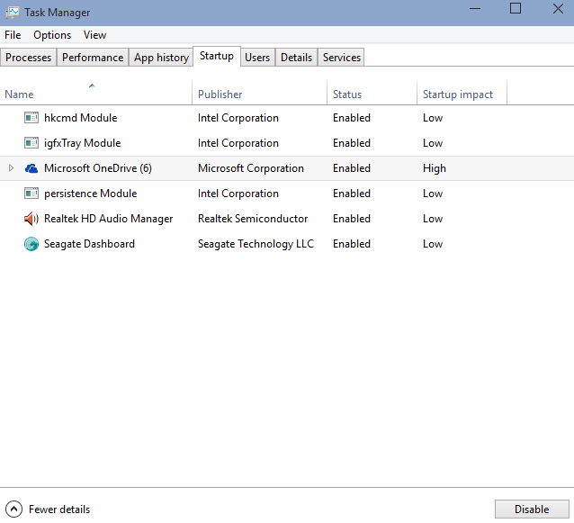Screen dimensions: 574x523
Task: Click the Microsoft OneDrive cloud icon
Action: tap(31, 168)
